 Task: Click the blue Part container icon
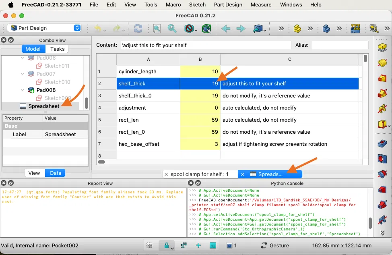(326, 29)
